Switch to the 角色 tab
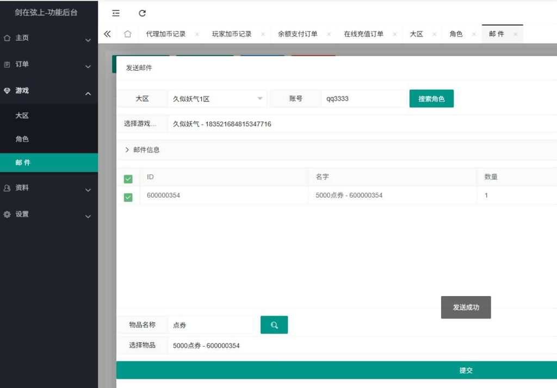 456,34
